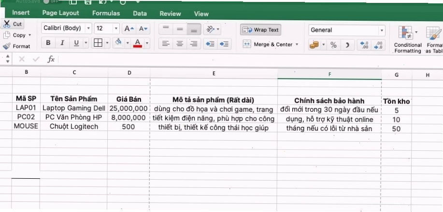This screenshot has height=212, width=443.
Task: Confirm formula entry with checkmark
Action: [x=36, y=59]
